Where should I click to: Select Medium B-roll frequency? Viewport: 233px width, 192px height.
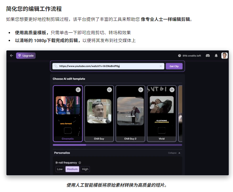(72, 169)
